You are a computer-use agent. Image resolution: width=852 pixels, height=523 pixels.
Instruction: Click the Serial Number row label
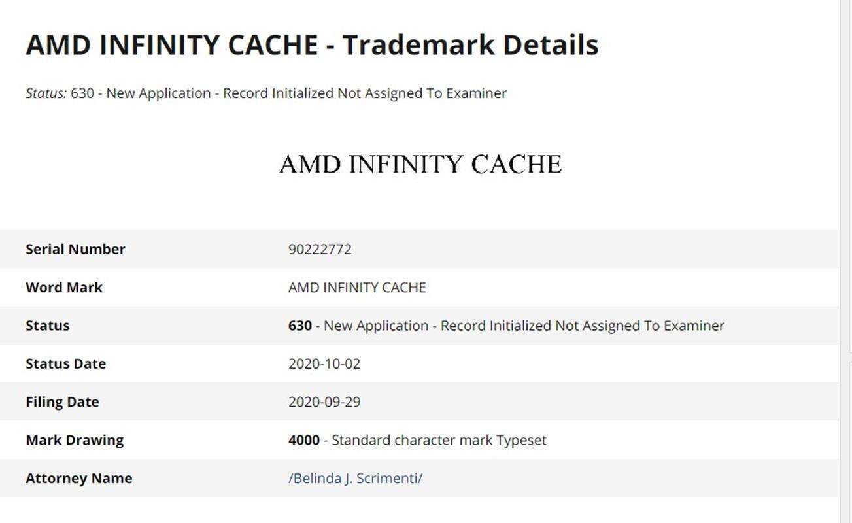(x=75, y=249)
